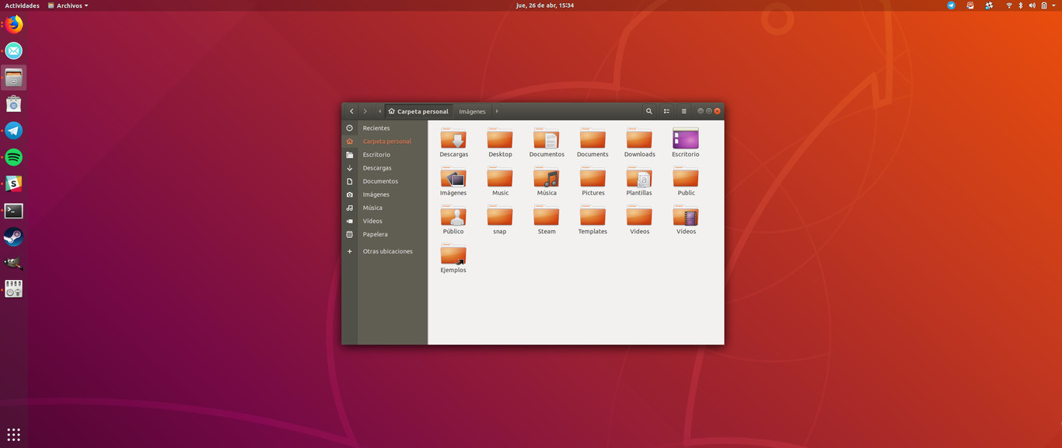The width and height of the screenshot is (1062, 448).
Task: Open the Recientes sidebar entry
Action: (x=376, y=128)
